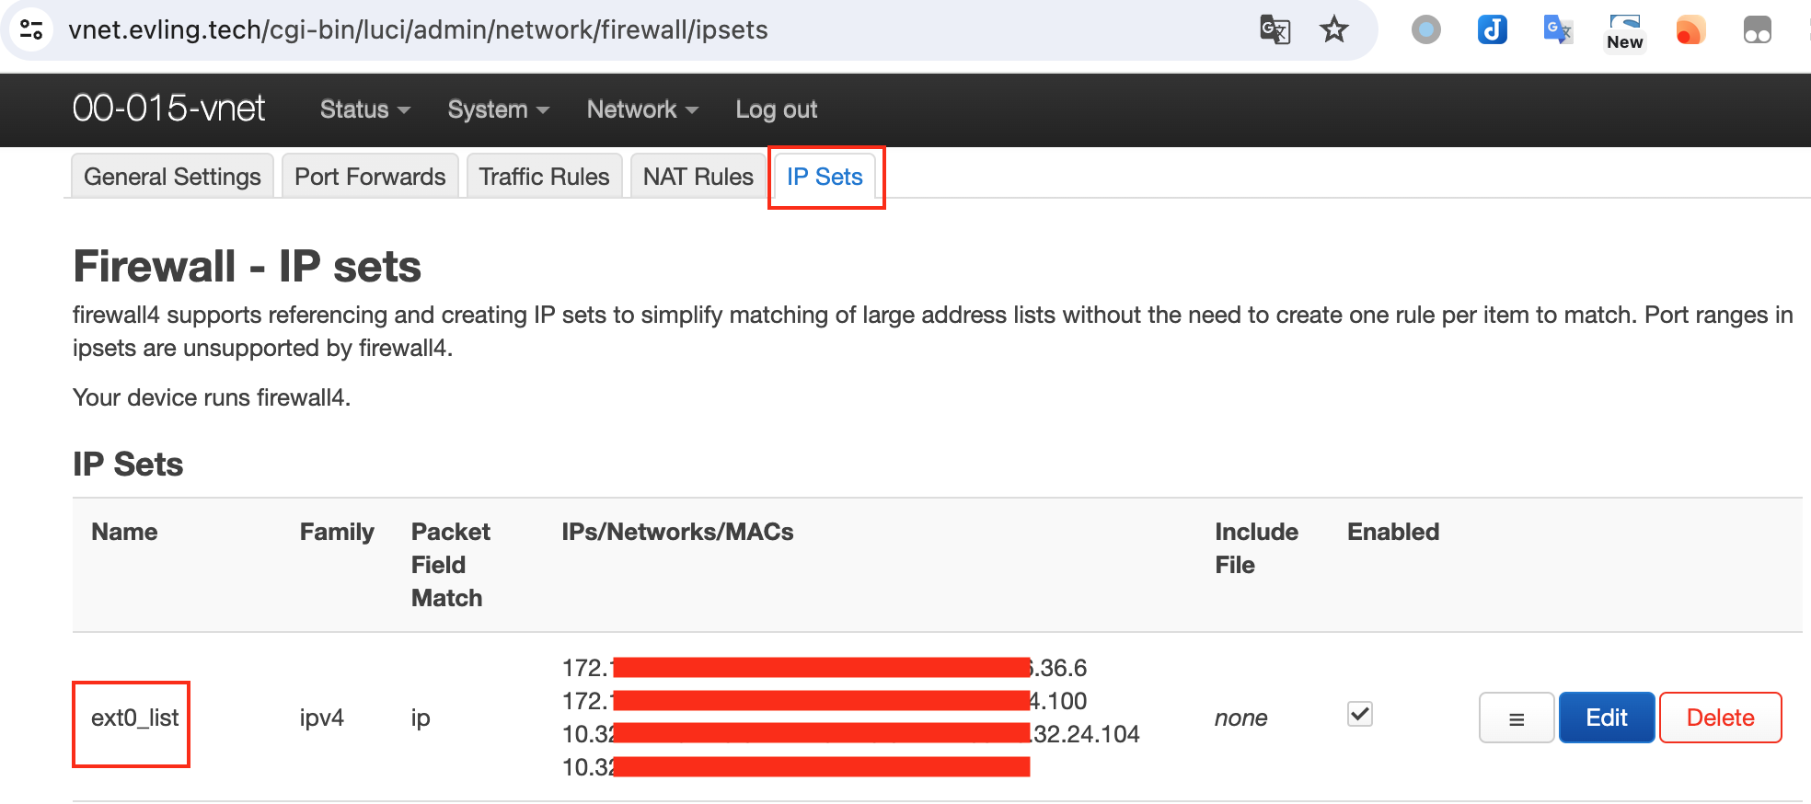Screen dimensions: 1811x804
Task: Switch to the Traffic Rules tab
Action: [x=544, y=177]
